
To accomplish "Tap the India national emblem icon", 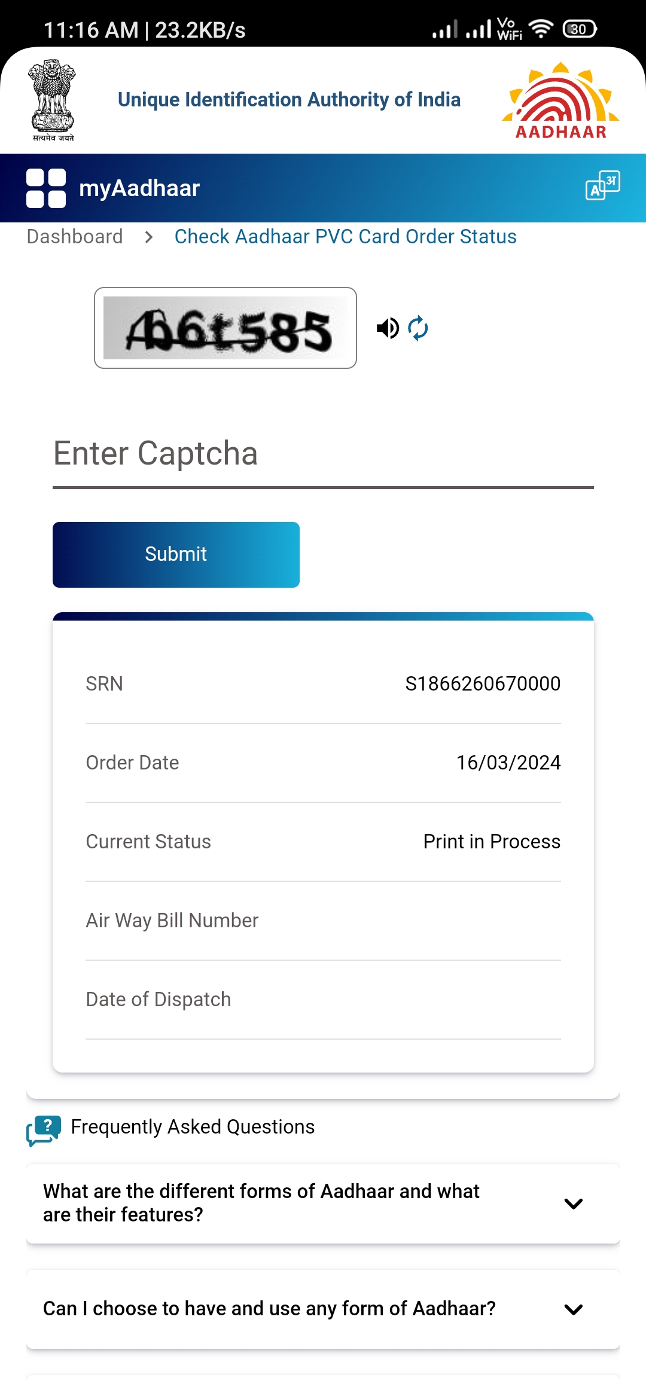I will point(53,100).
